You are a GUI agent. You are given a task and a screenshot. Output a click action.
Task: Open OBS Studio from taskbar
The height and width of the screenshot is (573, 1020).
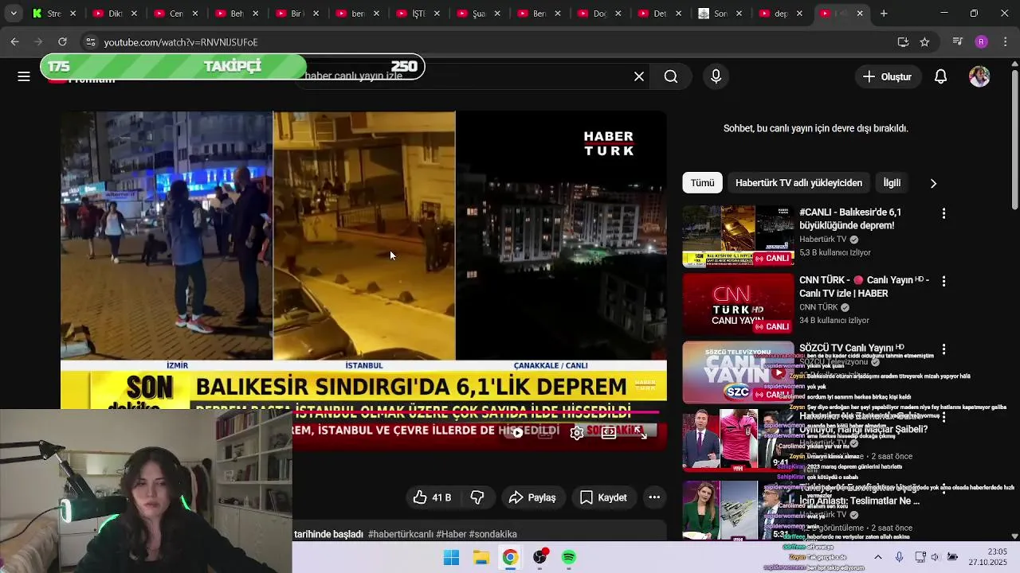(x=539, y=557)
